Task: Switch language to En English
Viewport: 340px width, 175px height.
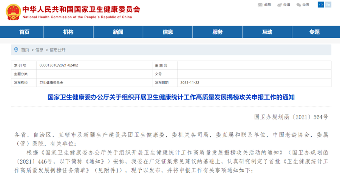Action: tap(328, 5)
